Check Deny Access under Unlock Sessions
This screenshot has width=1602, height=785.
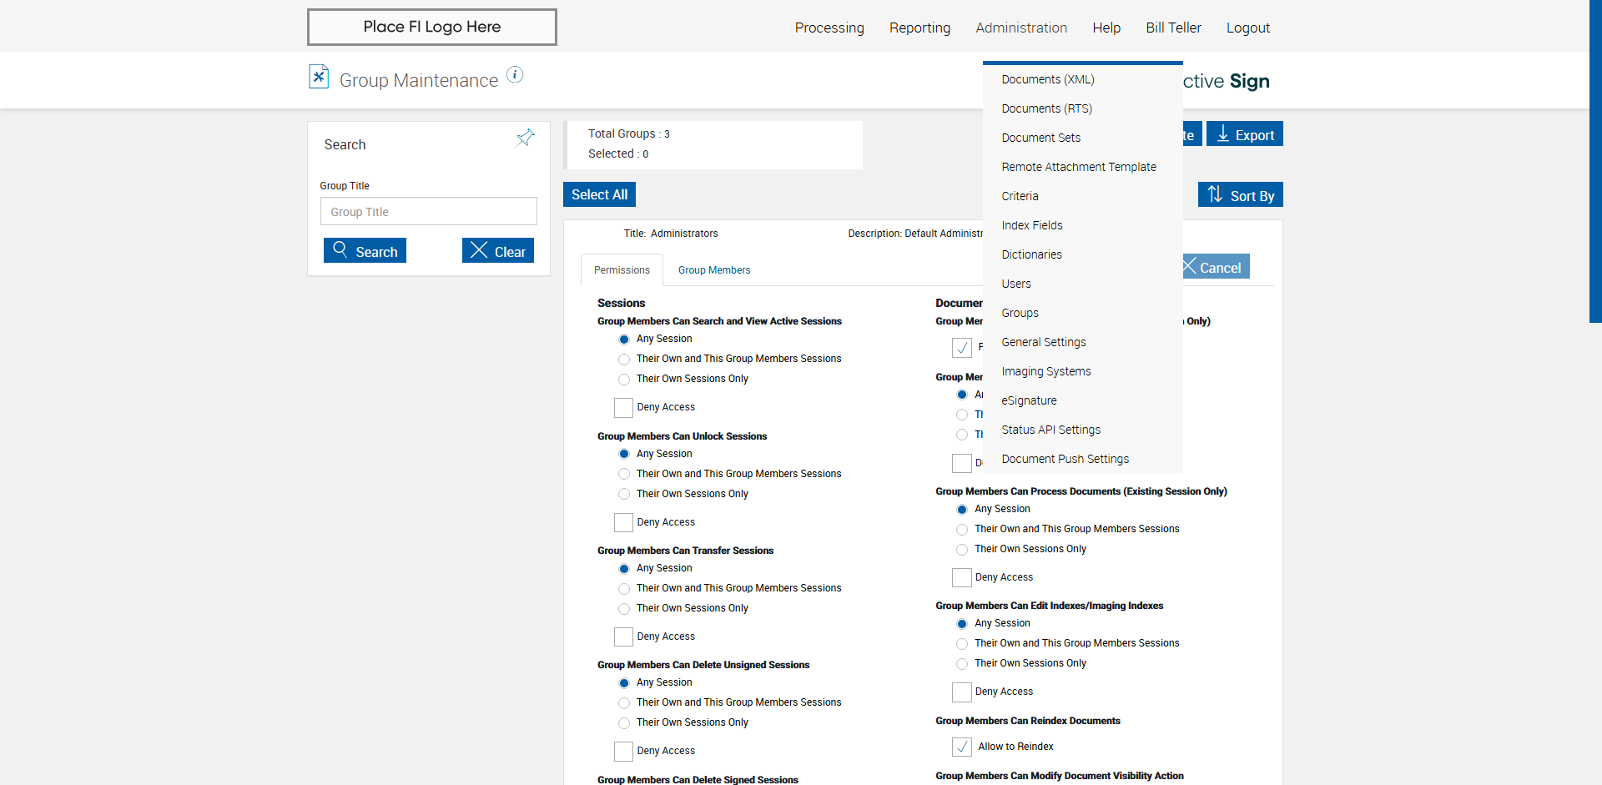click(623, 522)
